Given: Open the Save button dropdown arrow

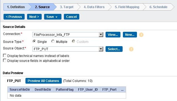Looking at the screenshot, I should [57, 17].
